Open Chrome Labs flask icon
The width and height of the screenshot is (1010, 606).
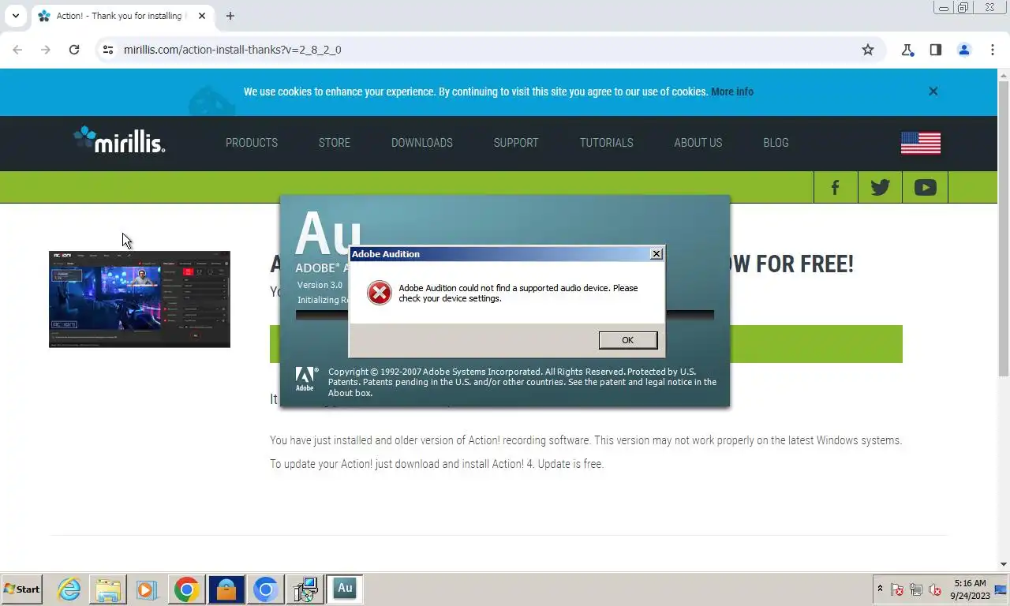click(907, 50)
